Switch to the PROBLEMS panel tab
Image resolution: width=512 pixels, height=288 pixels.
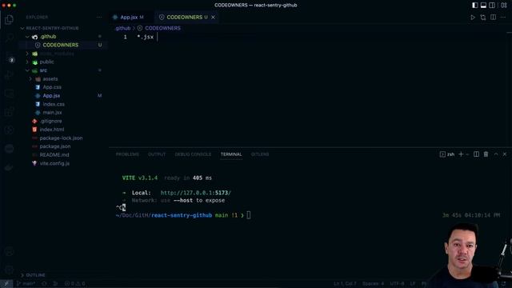tap(127, 154)
